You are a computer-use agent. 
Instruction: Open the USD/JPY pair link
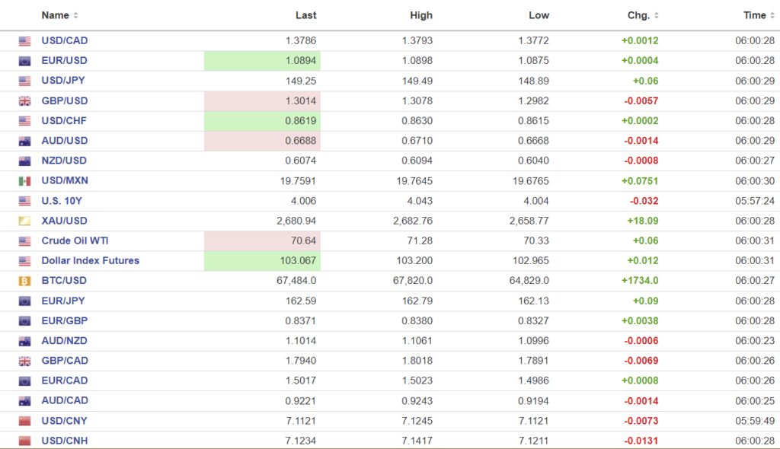click(x=64, y=81)
